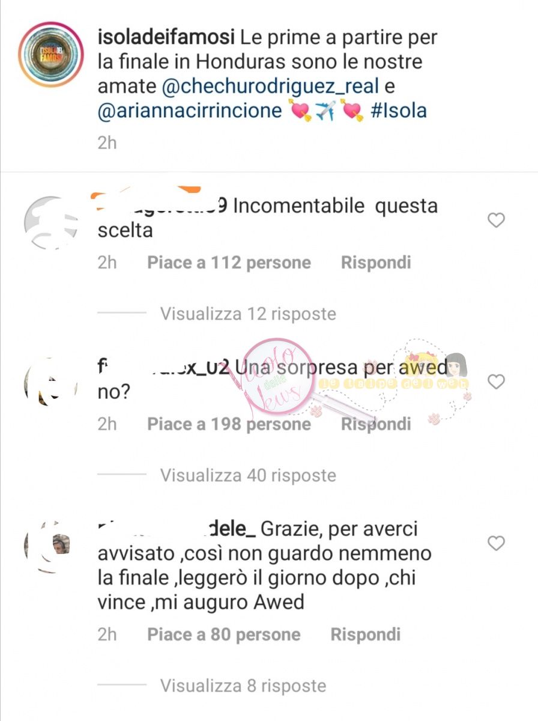
Task: Reply to the 'Una sorpresa per awed' comment
Action: 376,424
